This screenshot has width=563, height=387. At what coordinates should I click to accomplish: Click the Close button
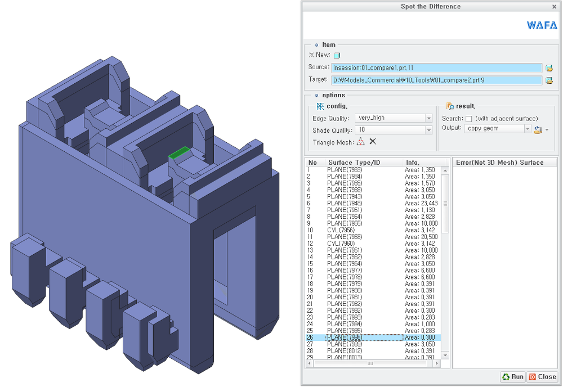tap(543, 377)
